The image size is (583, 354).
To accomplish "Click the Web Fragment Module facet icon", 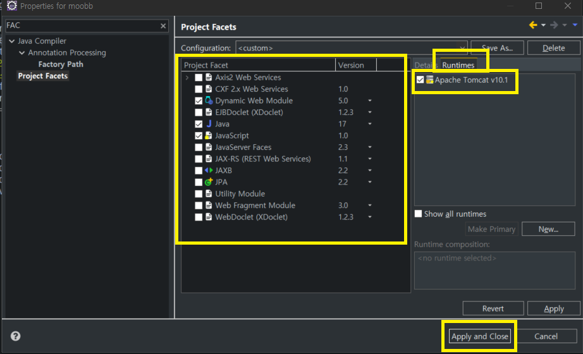I will [209, 205].
